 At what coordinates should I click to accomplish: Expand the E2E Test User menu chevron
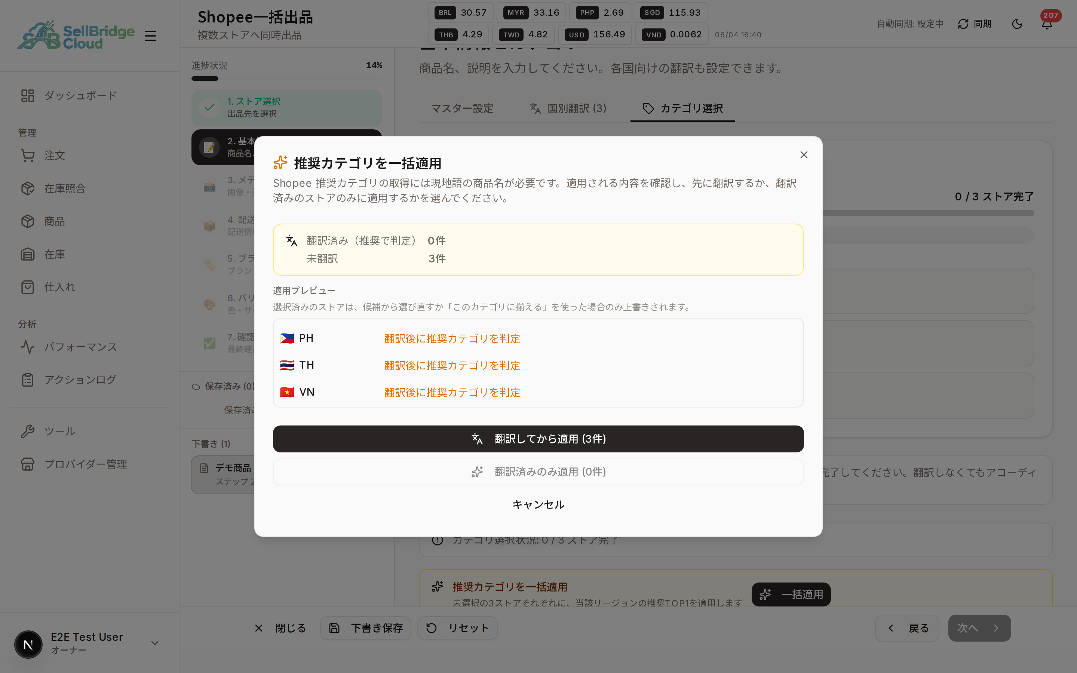(x=154, y=643)
